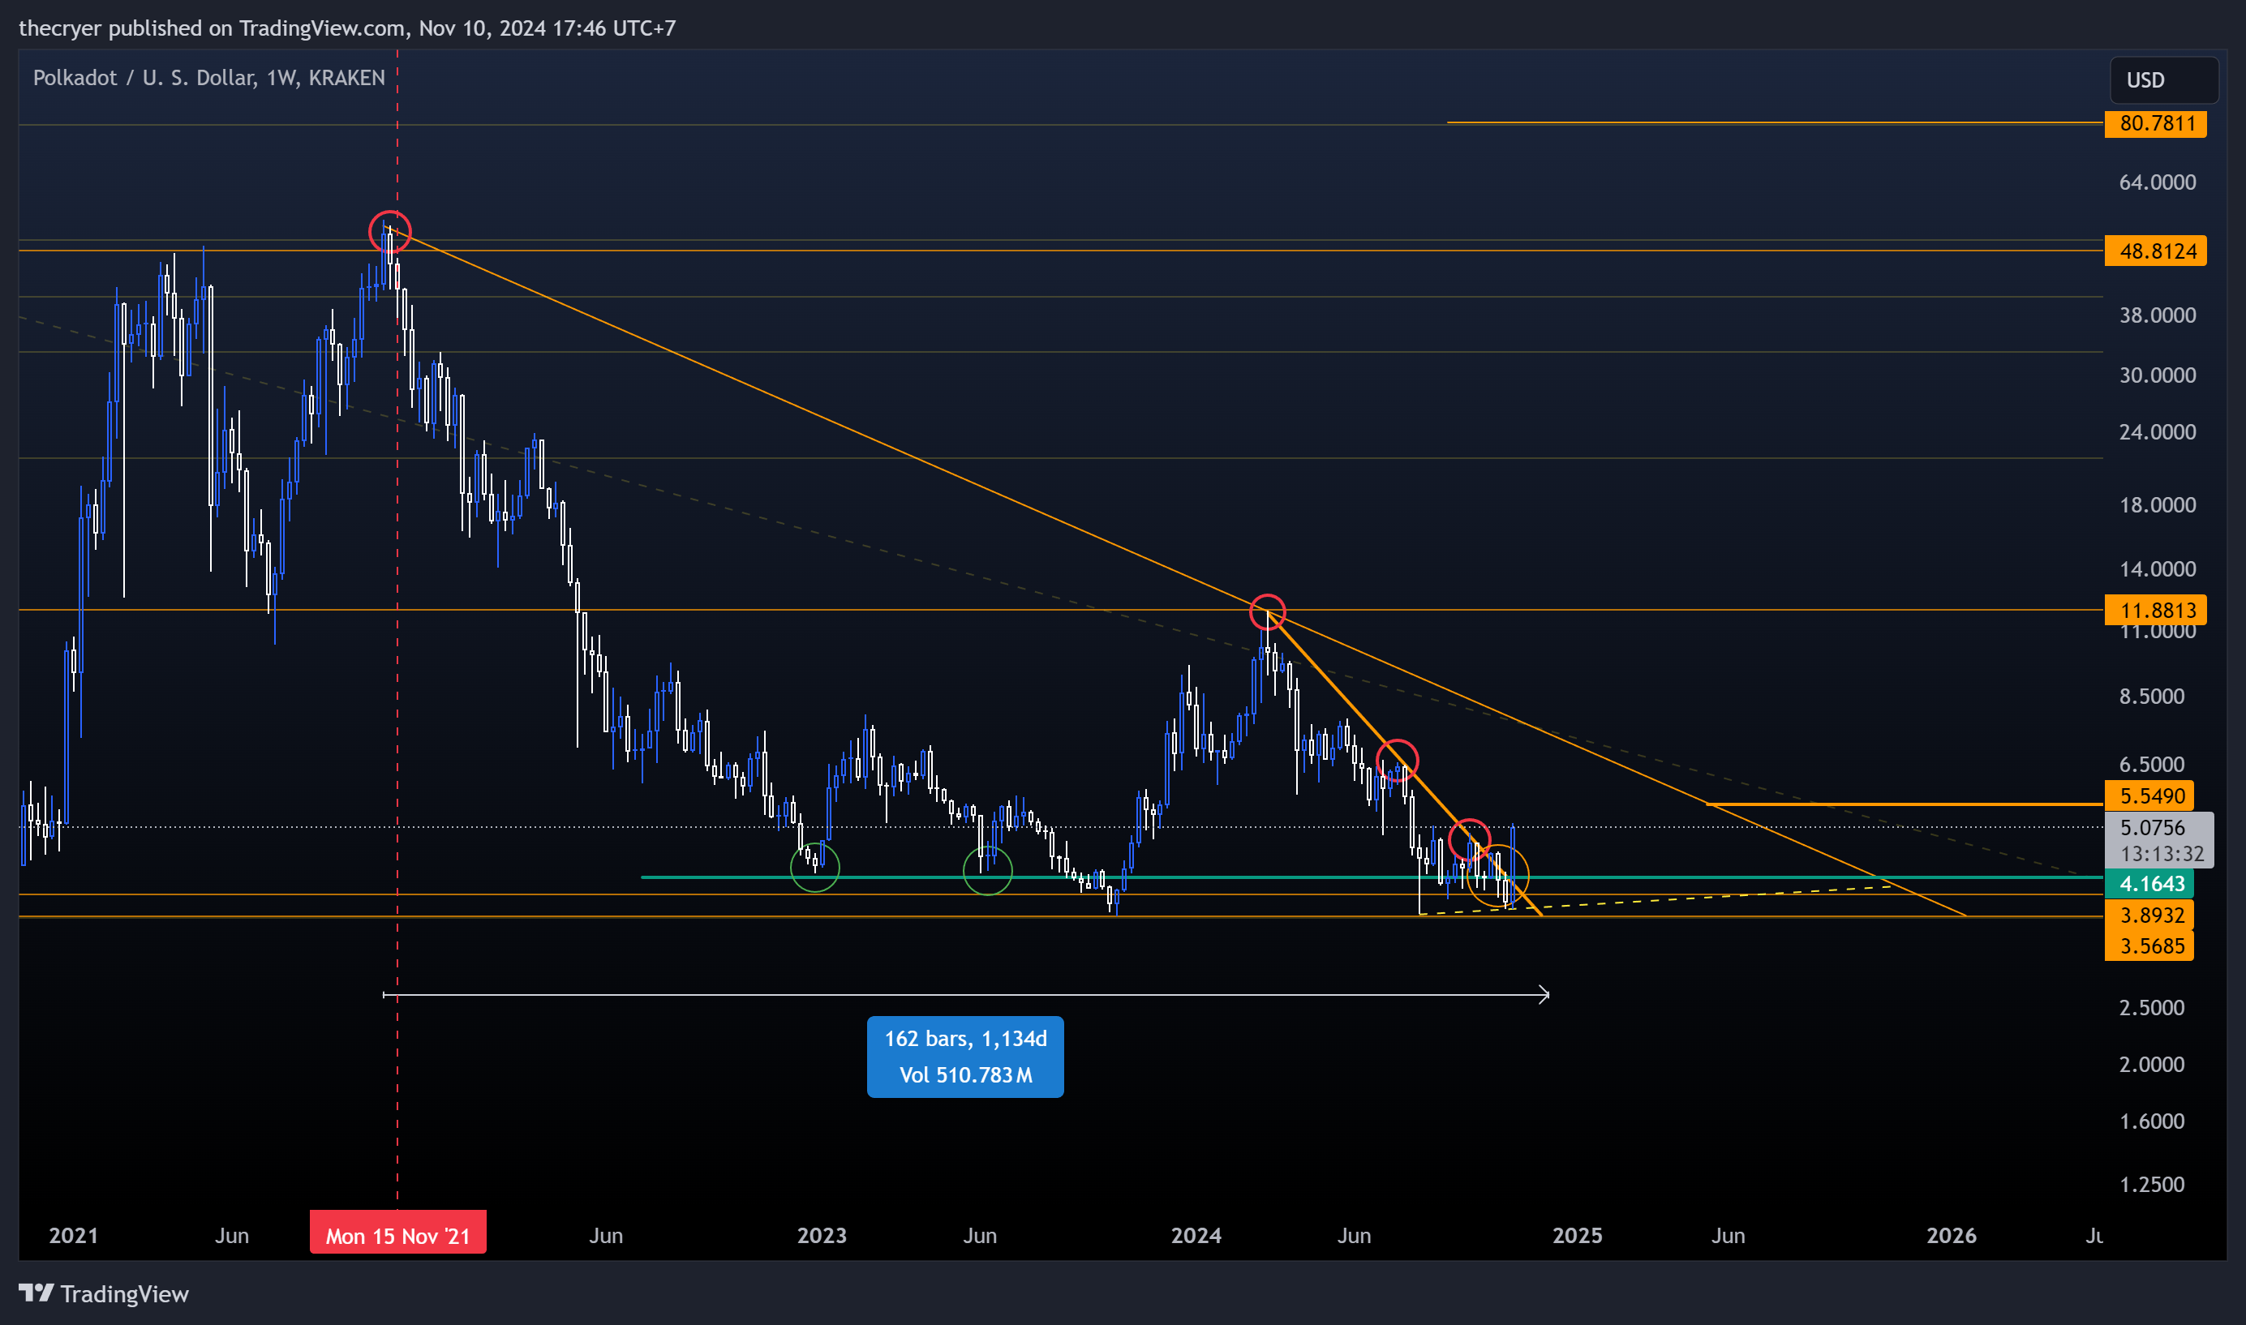Click the 14.0000 price axis value
Screen dimensions: 2246x1325
click(x=2158, y=569)
